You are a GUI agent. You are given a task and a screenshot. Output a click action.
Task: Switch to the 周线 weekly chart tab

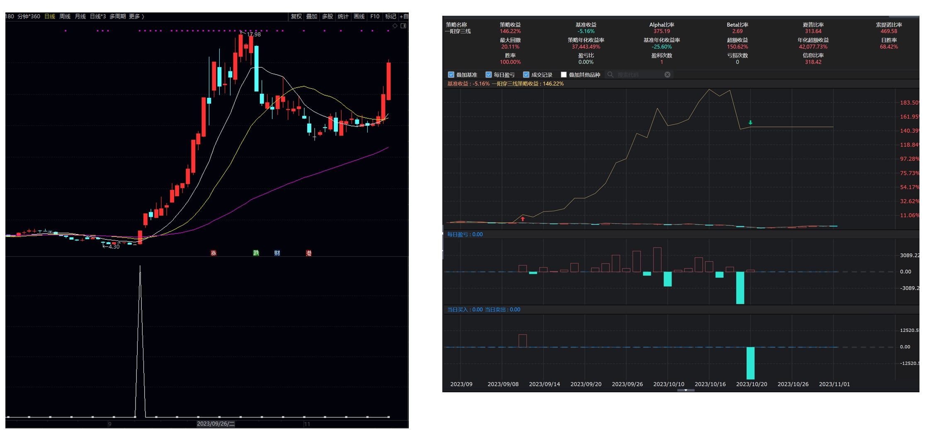65,17
